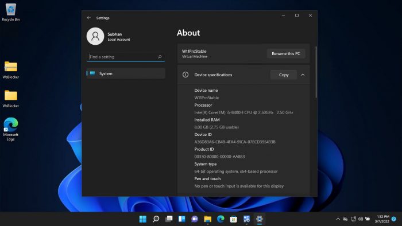The height and width of the screenshot is (226, 402).
Task: Open the Control Panel taskbar app
Action: 246,219
